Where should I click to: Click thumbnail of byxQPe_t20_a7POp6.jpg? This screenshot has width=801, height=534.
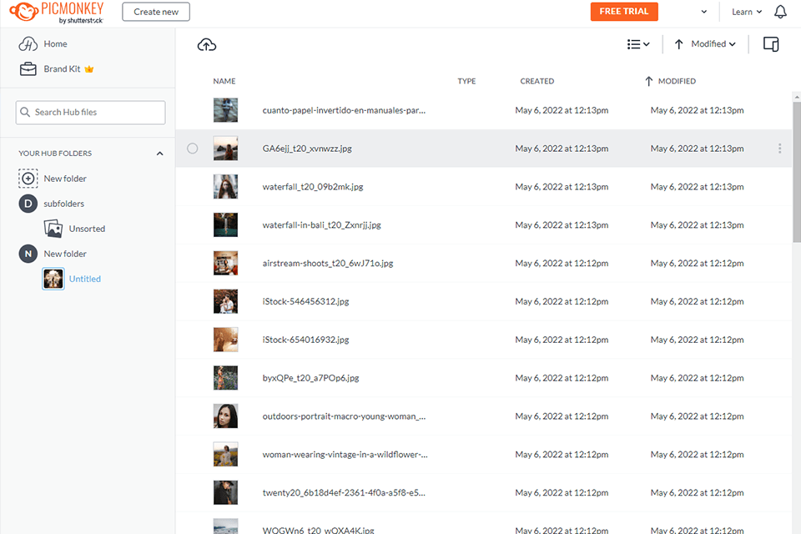[225, 378]
